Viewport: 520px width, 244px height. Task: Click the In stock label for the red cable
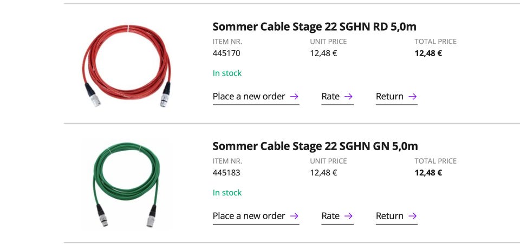[x=227, y=73]
